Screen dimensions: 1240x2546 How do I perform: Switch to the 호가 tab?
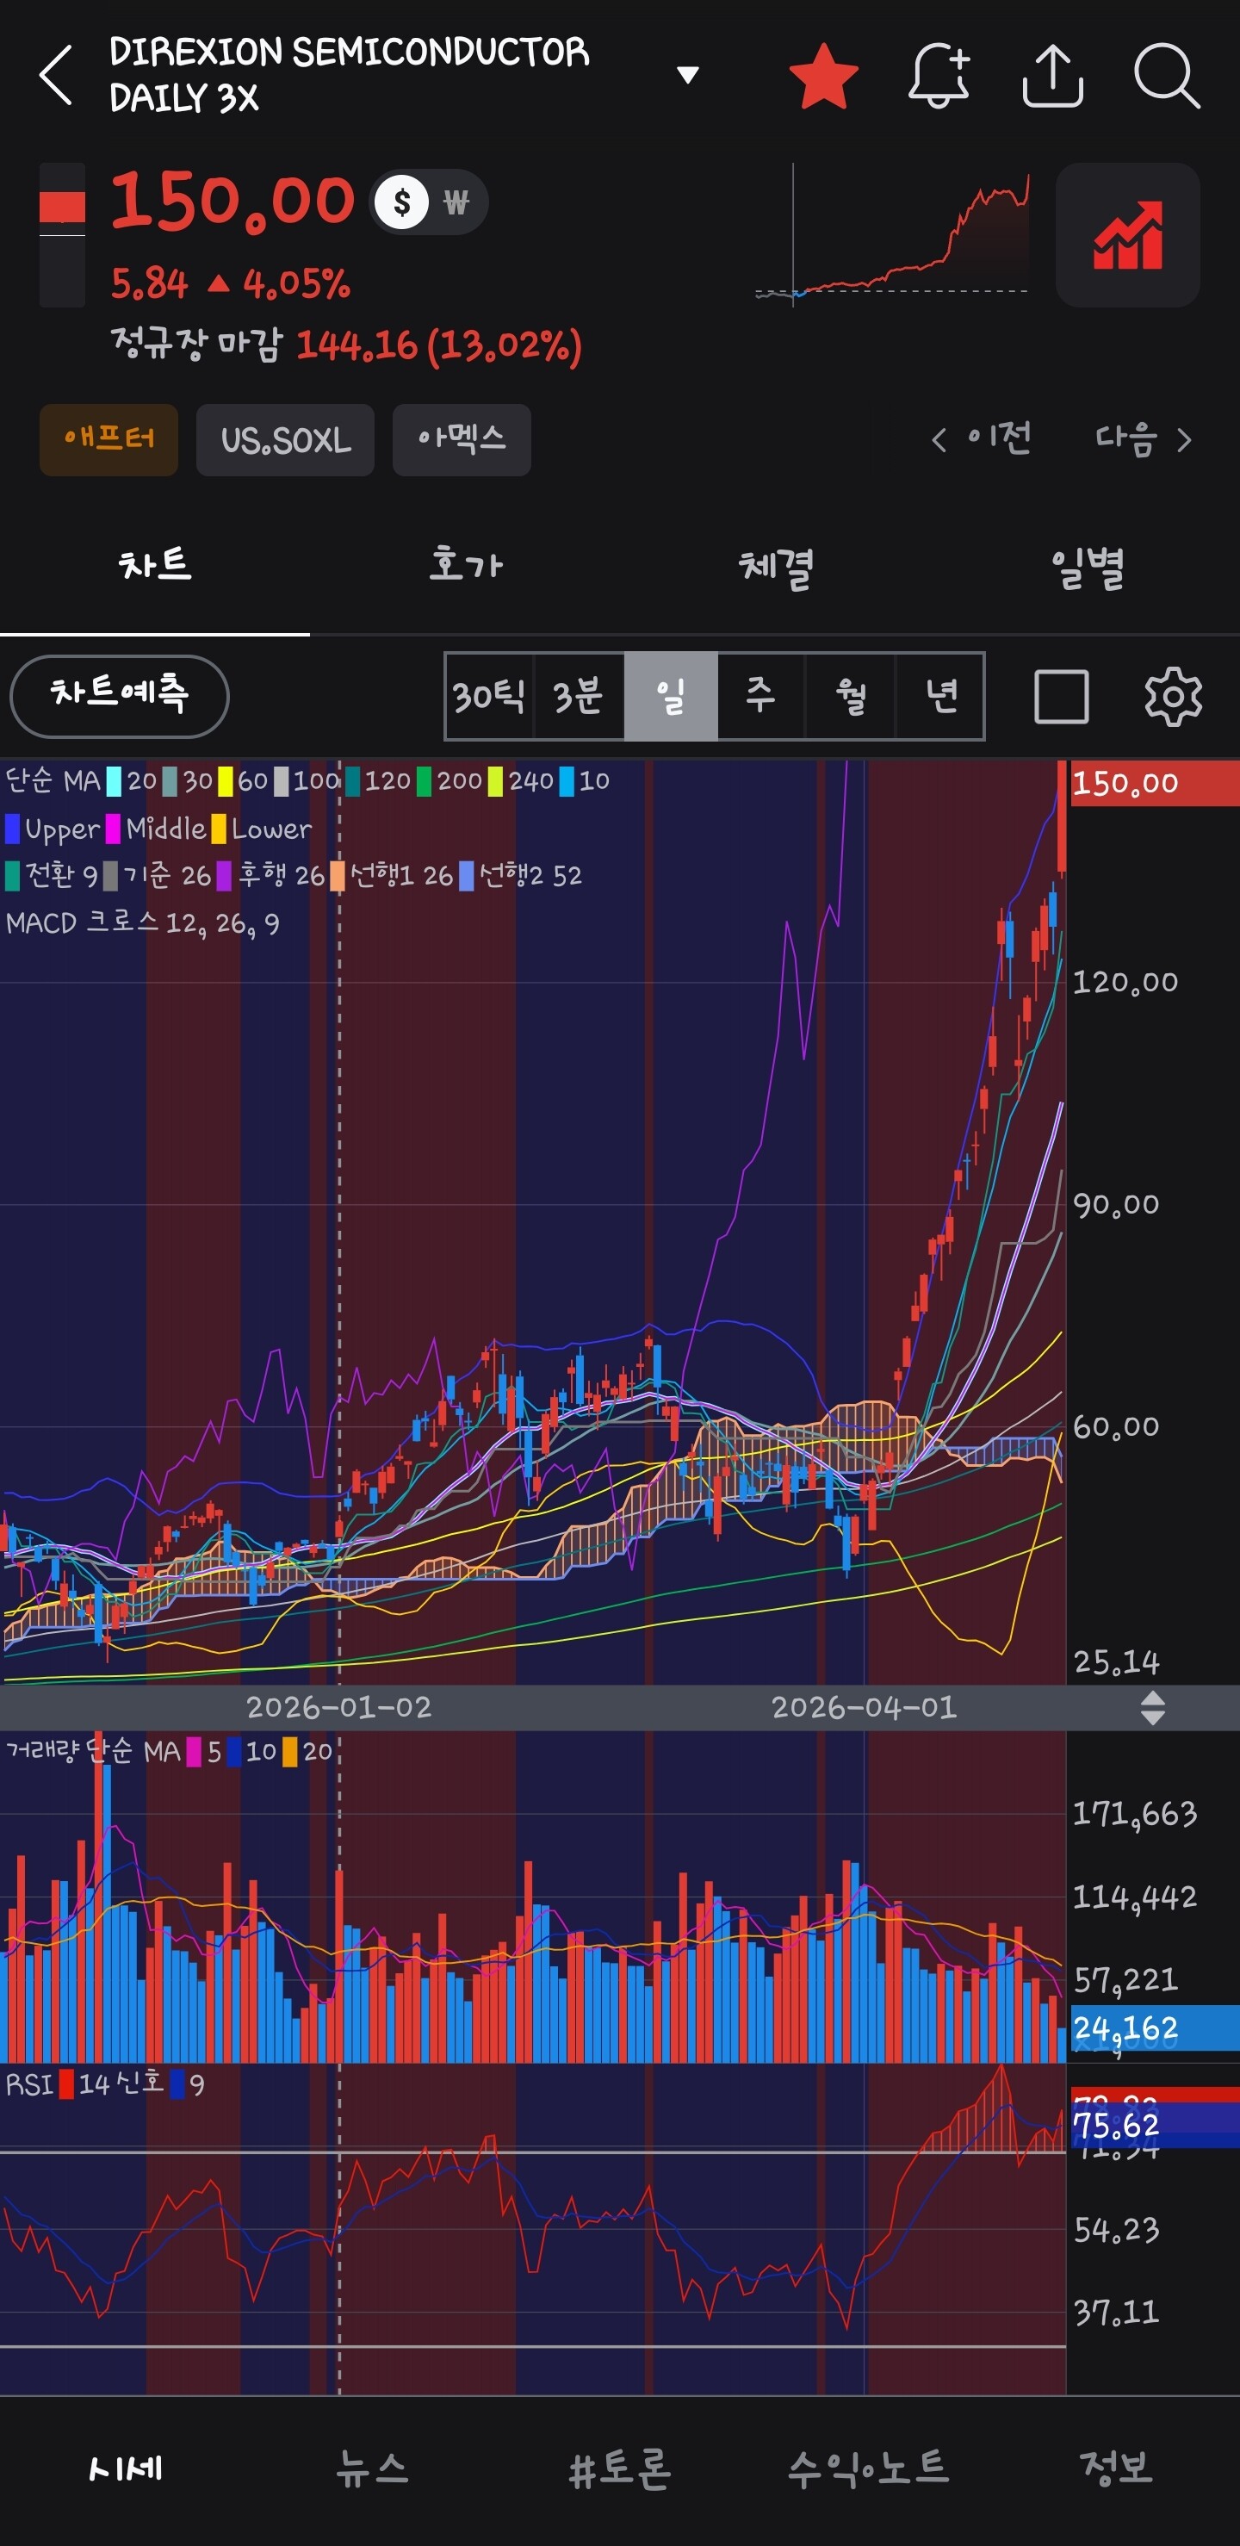click(x=465, y=564)
